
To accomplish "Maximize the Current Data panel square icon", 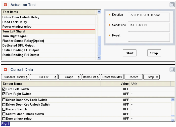I will (172, 69).
